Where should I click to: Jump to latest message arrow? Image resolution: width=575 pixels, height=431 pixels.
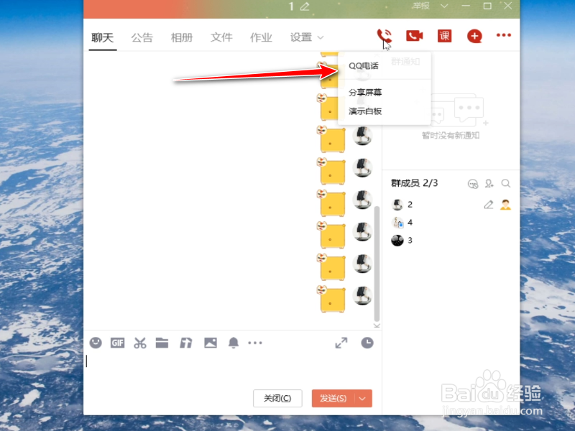pyautogui.click(x=377, y=325)
